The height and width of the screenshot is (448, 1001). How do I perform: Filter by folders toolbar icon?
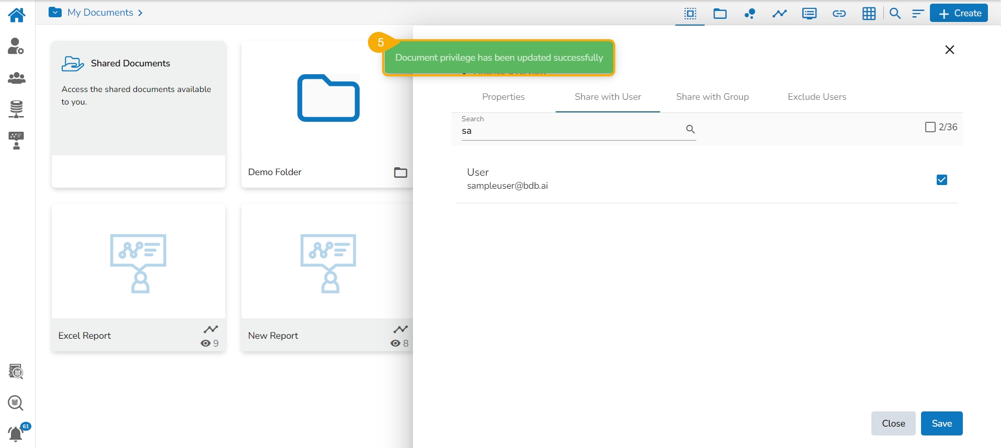point(720,14)
